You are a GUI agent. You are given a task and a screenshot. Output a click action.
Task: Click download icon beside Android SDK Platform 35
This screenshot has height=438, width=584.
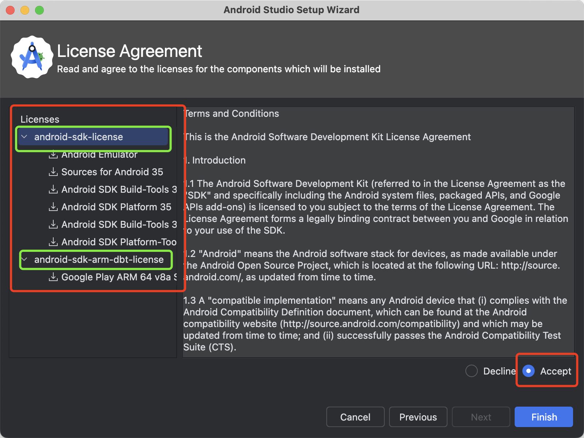(53, 207)
